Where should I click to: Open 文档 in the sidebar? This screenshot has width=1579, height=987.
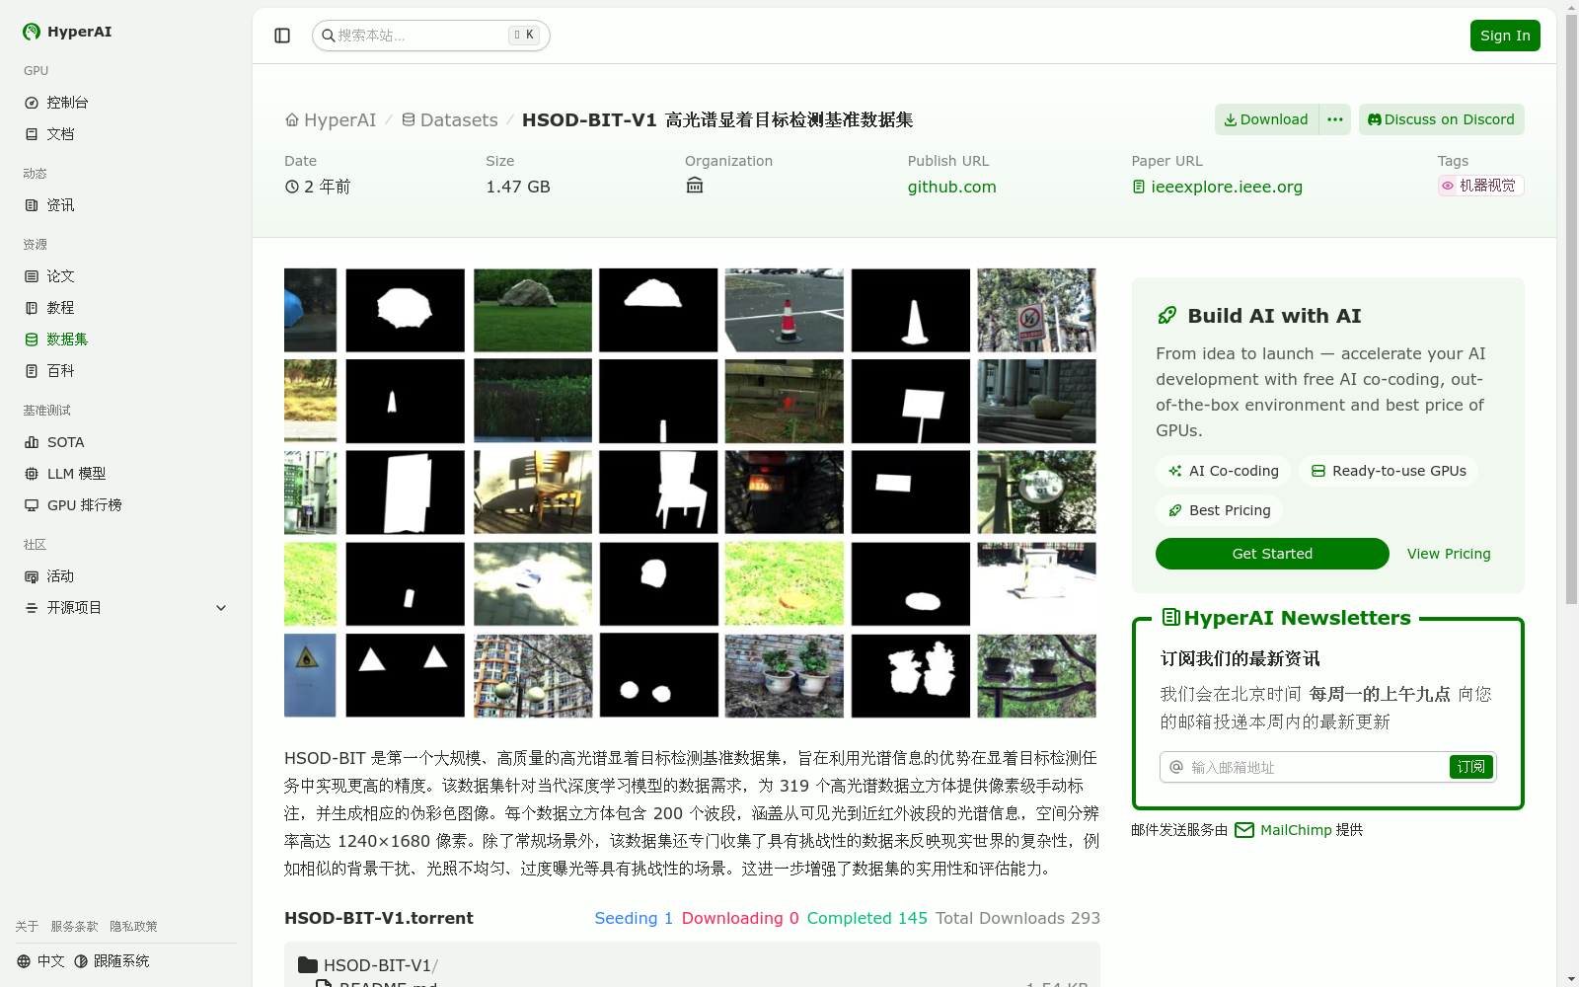[60, 134]
